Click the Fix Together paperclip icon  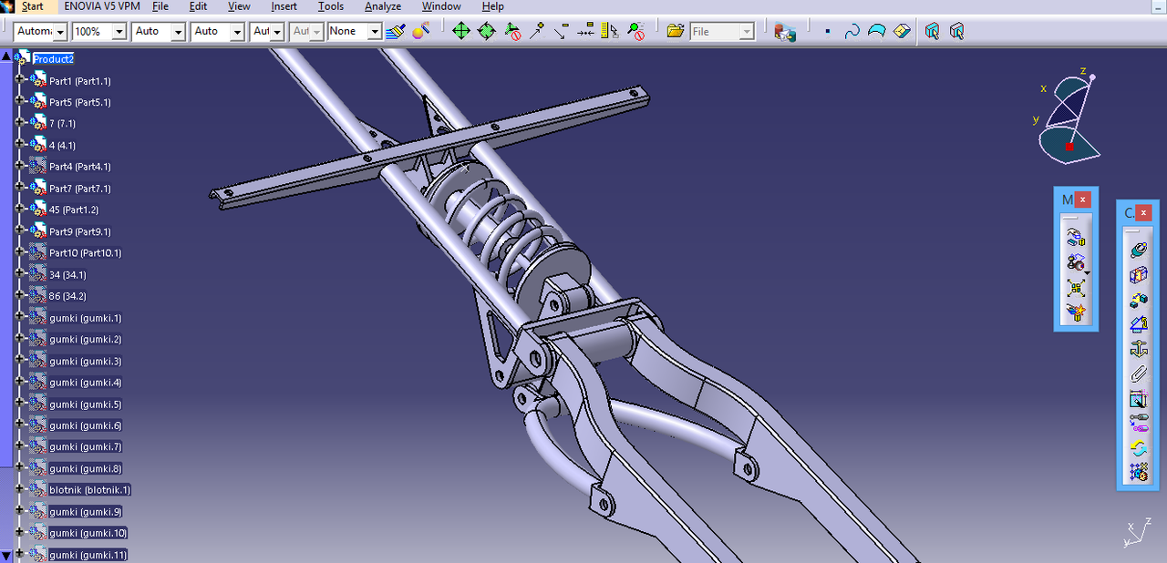(1138, 373)
